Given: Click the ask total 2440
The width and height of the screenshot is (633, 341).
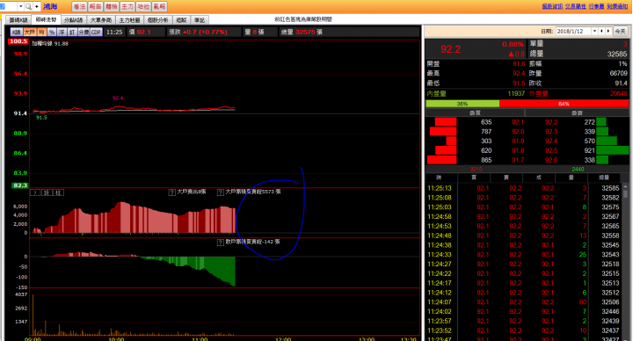Looking at the screenshot, I should pos(578,169).
